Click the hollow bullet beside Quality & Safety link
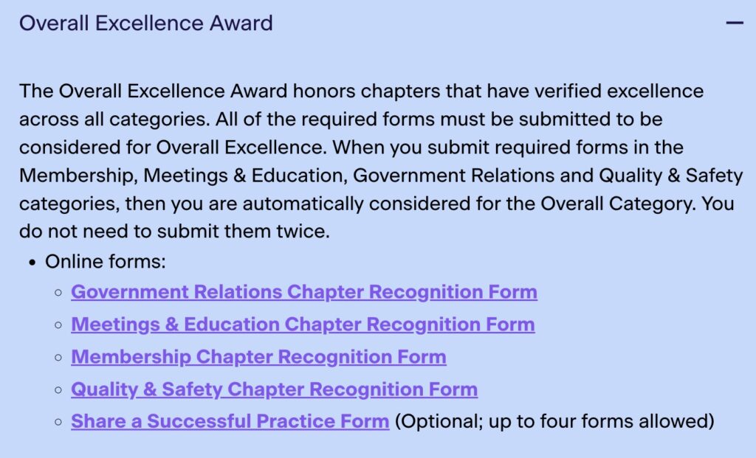Viewport: 756px width, 458px height. pyautogui.click(x=58, y=390)
